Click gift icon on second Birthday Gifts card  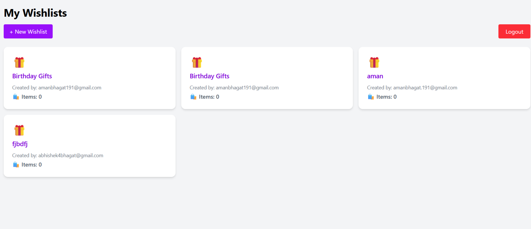197,62
